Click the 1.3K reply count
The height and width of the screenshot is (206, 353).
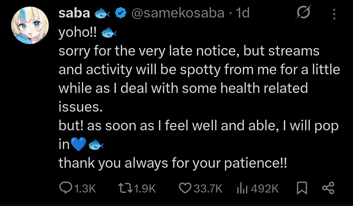pos(85,189)
